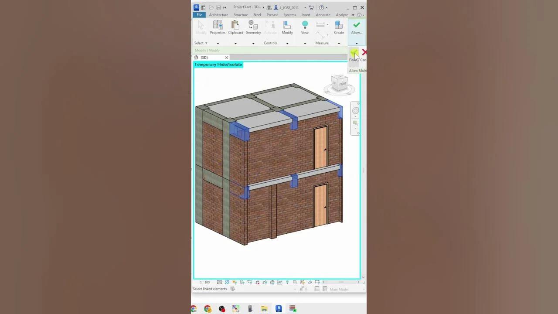Expand the Quick Access Toolbar overflow arrows
This screenshot has width=558, height=314.
click(225, 7)
